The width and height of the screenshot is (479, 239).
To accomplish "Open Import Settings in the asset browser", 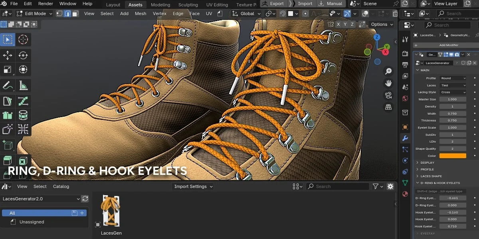I will click(x=192, y=186).
